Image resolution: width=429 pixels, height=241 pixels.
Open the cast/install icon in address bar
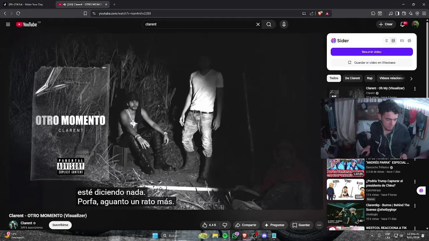[x=304, y=13]
